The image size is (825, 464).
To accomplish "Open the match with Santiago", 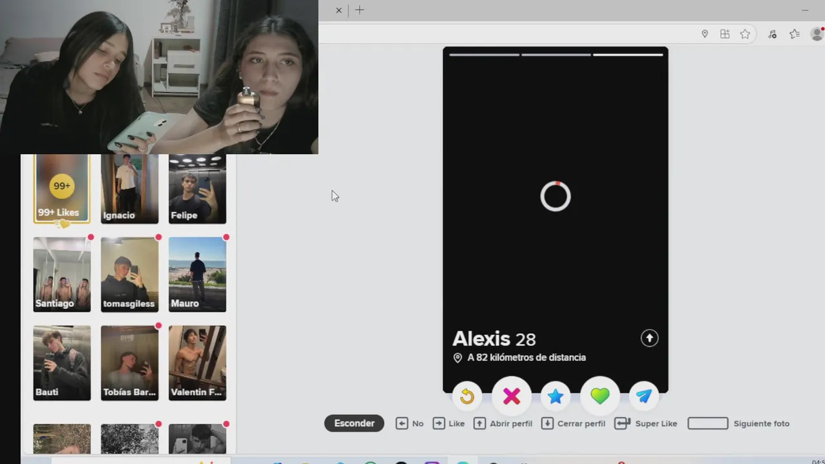I will coord(62,275).
